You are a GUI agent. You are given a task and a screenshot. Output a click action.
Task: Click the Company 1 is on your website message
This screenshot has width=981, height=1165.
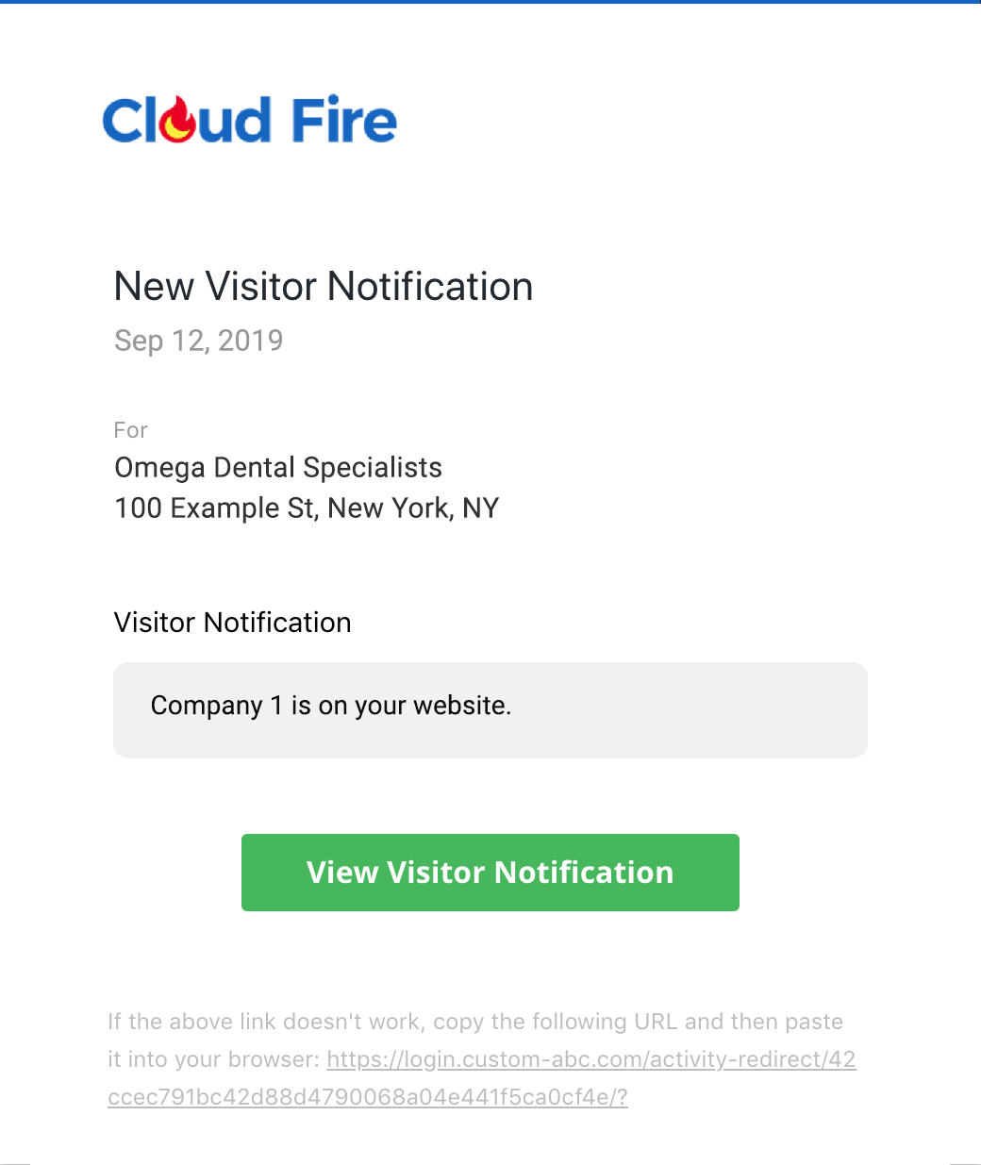click(331, 706)
